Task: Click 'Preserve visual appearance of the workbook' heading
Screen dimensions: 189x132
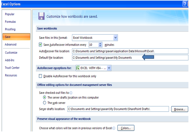Action: [x=64, y=119]
